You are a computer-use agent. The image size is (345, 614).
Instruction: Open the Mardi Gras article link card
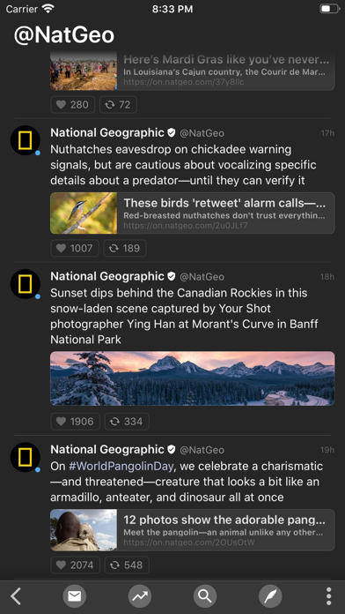192,71
